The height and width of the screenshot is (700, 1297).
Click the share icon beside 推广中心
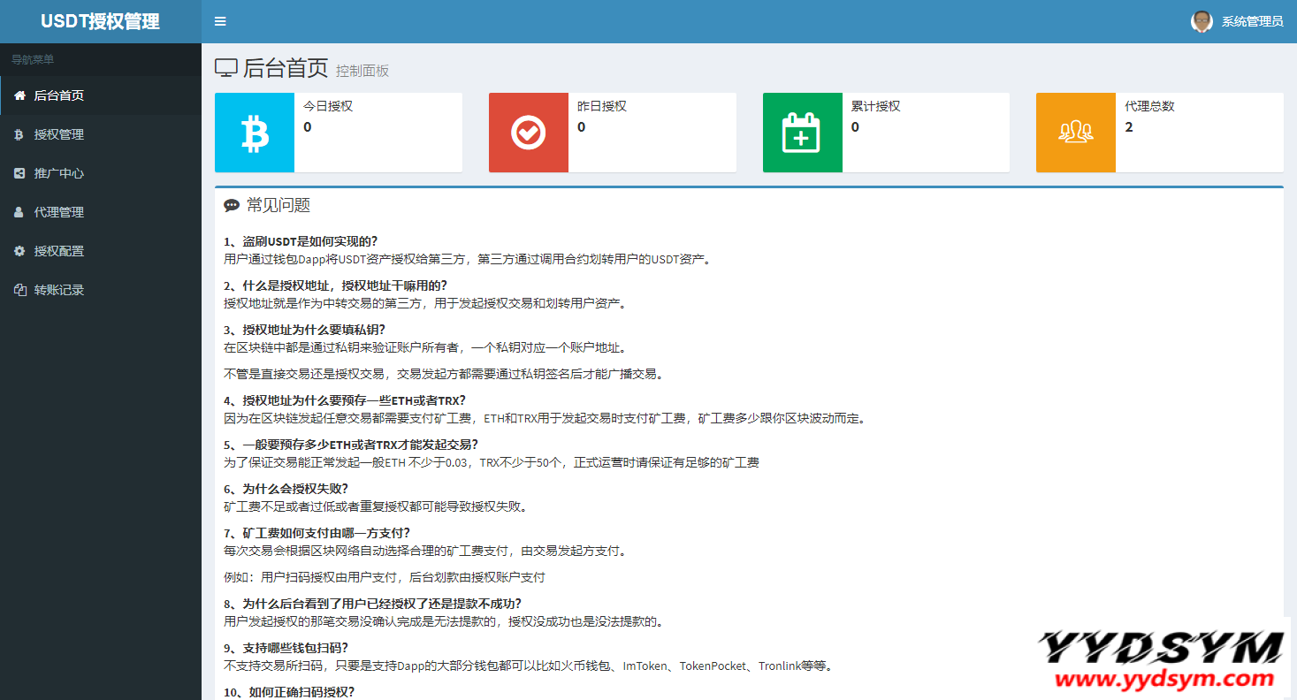pos(19,173)
